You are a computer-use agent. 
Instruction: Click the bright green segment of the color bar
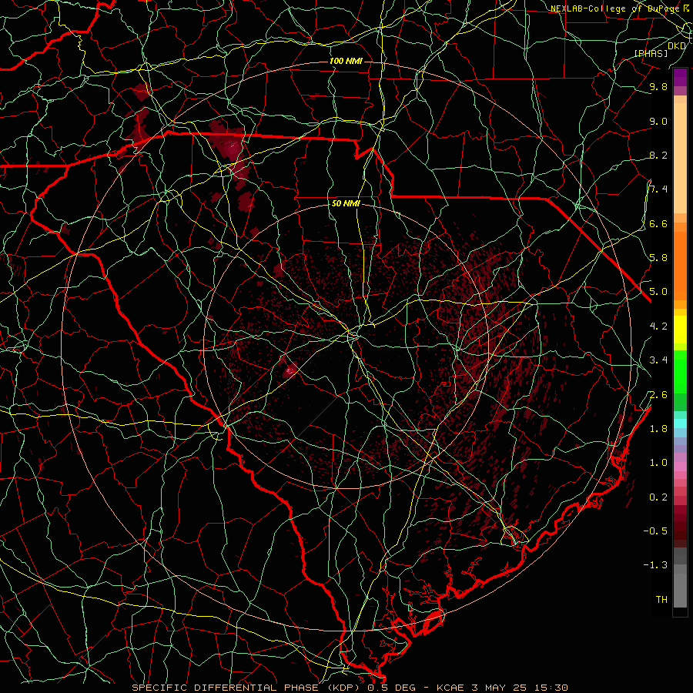pos(680,371)
